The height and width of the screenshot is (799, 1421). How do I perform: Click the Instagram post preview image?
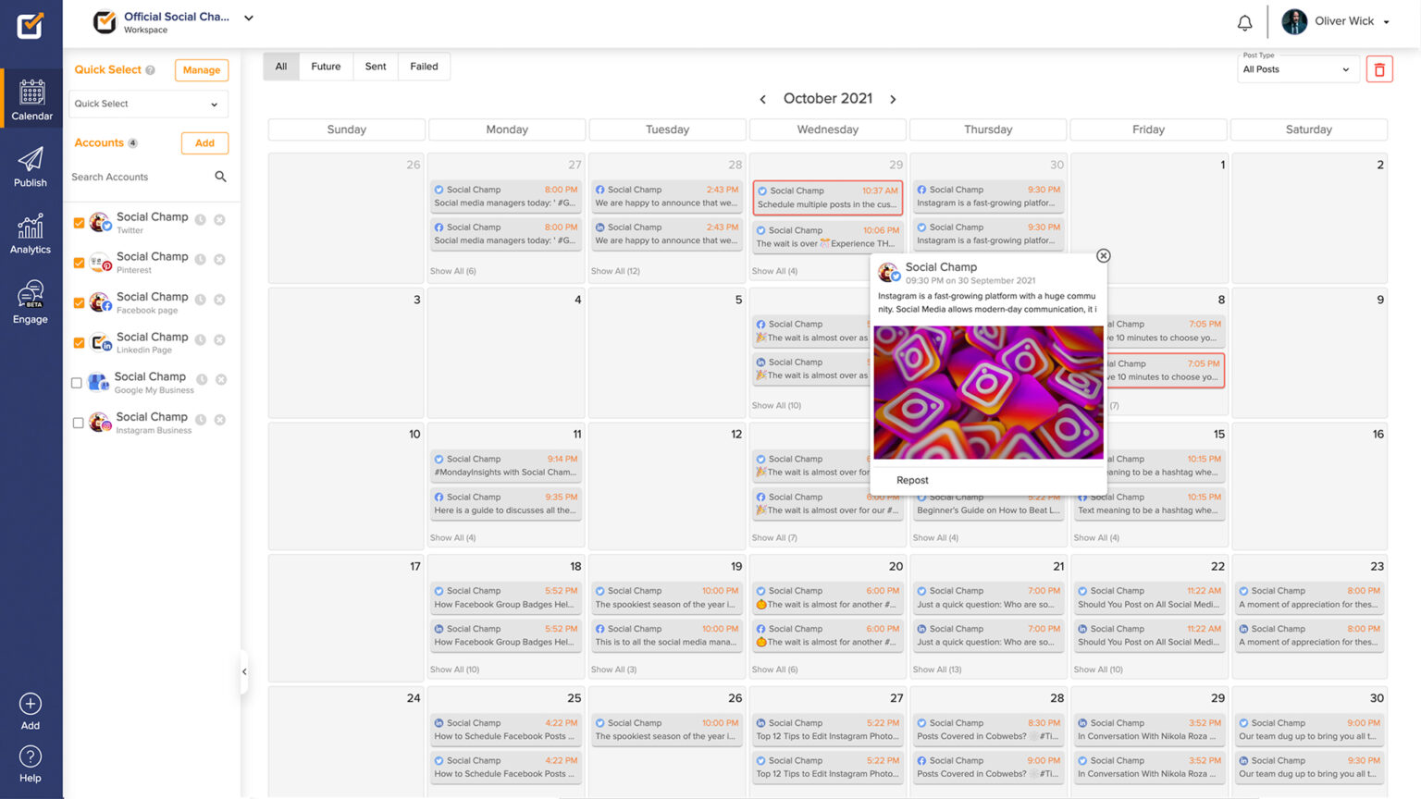click(988, 392)
